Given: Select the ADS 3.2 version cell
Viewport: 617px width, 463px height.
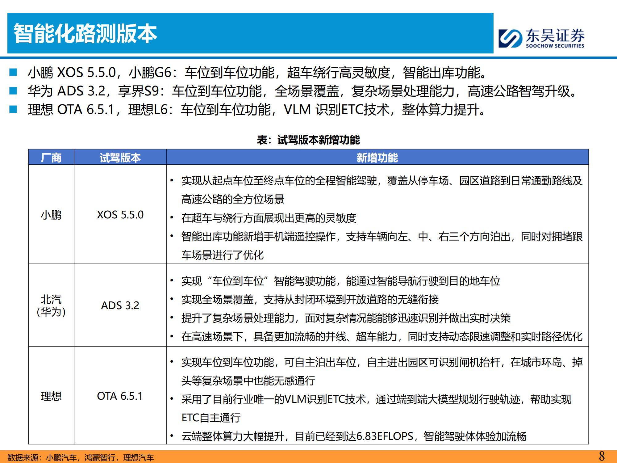Looking at the screenshot, I should (120, 305).
